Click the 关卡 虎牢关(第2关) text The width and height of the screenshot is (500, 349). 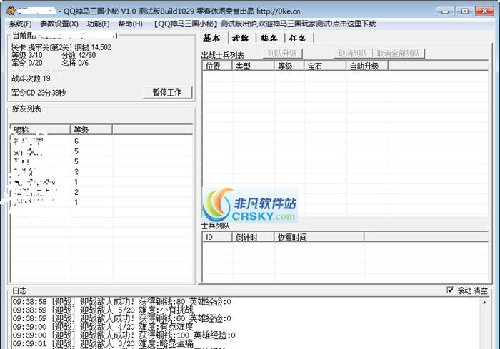point(41,47)
